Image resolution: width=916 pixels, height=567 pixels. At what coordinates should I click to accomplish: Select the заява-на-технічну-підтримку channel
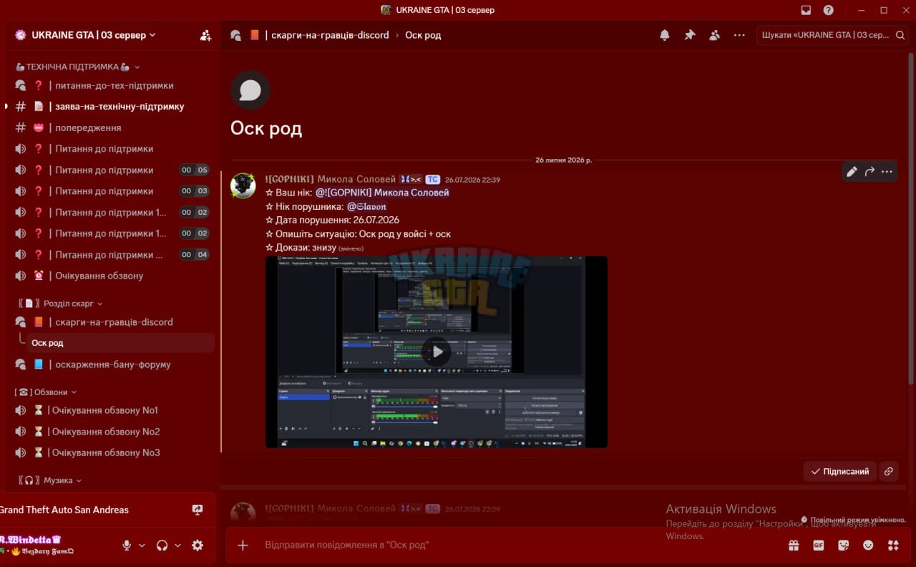click(x=110, y=107)
